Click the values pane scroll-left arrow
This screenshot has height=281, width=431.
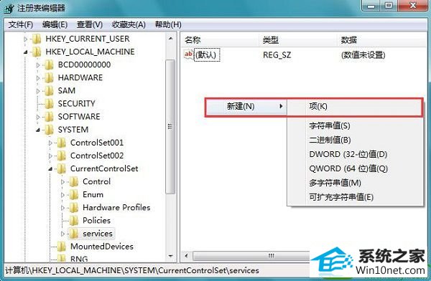[x=186, y=256]
